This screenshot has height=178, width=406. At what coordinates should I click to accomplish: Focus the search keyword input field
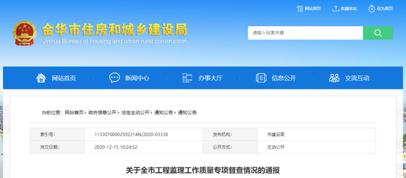click(305, 33)
